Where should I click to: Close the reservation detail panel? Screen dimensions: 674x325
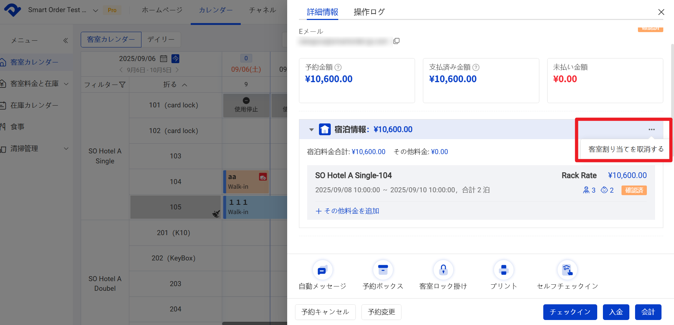[661, 12]
